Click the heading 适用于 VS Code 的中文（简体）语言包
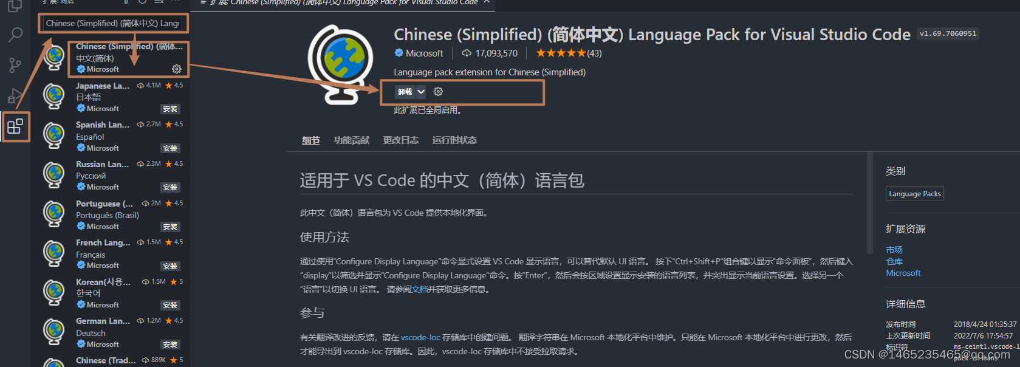1020x367 pixels. [x=442, y=180]
